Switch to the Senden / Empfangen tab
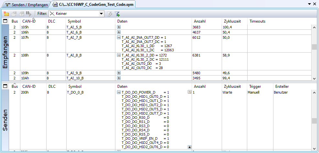The height and width of the screenshot is (153, 319). click(x=27, y=5)
